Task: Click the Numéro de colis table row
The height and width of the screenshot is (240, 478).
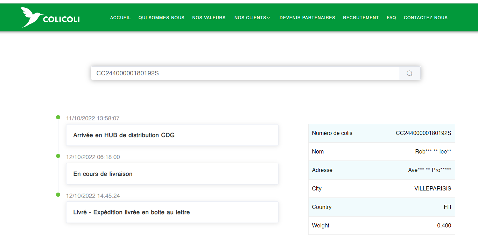Action: click(381, 133)
